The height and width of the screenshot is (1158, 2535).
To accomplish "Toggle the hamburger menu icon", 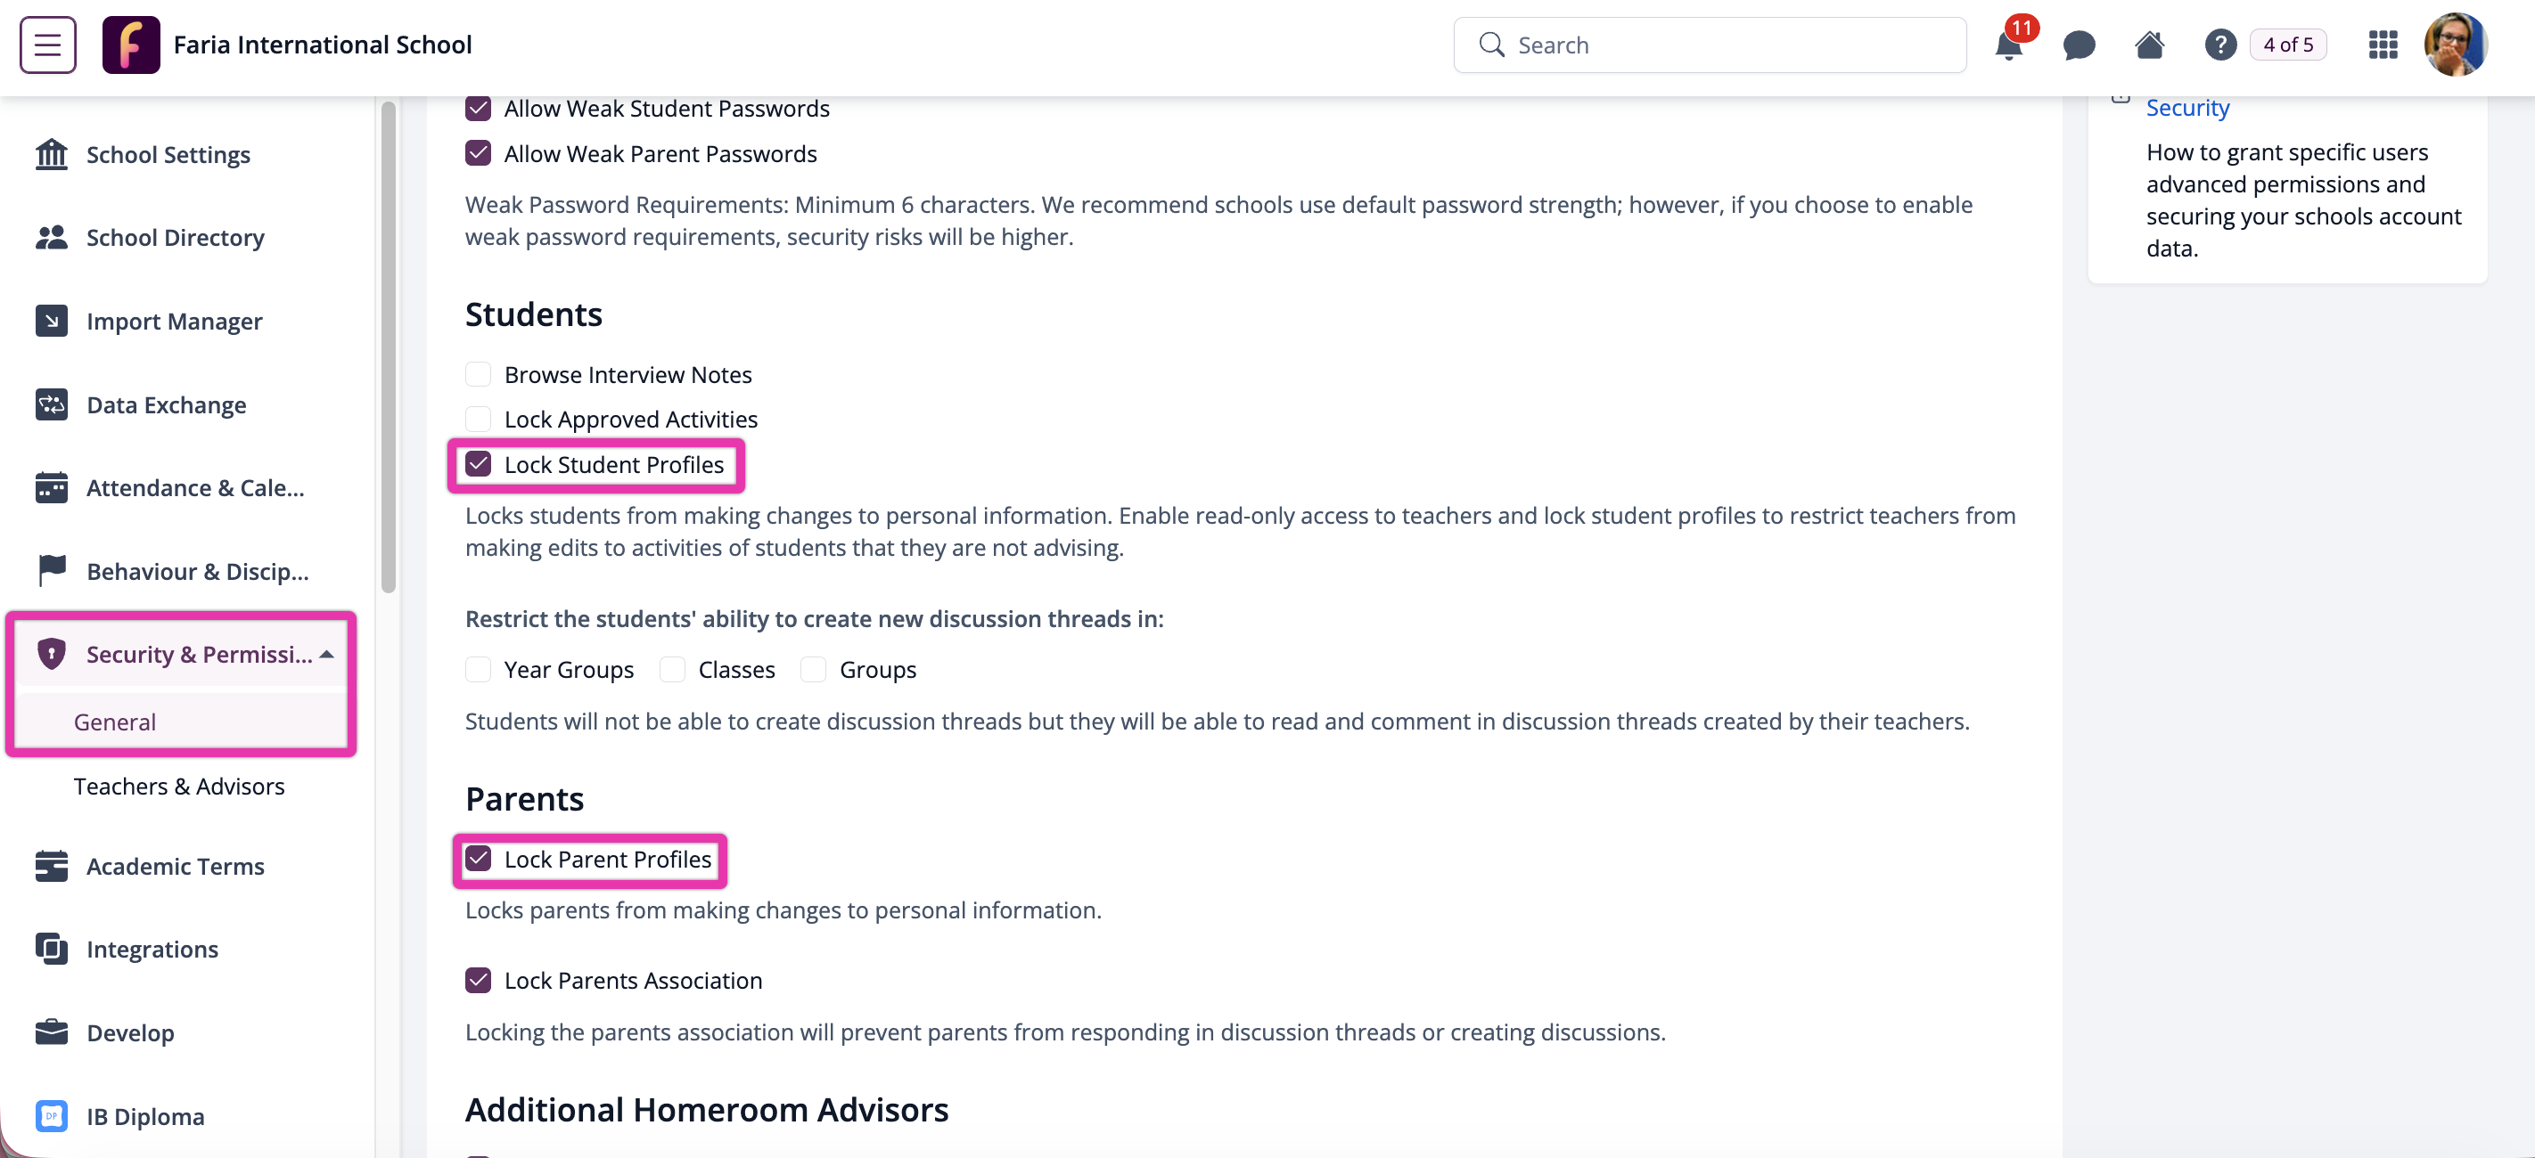I will click(47, 45).
